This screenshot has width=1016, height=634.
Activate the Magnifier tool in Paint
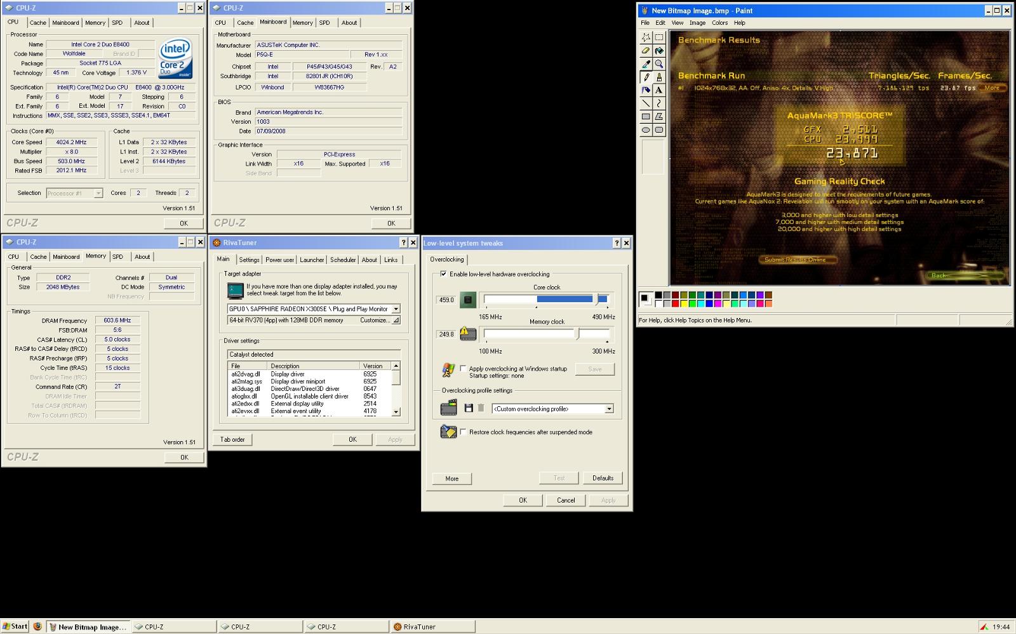click(659, 64)
